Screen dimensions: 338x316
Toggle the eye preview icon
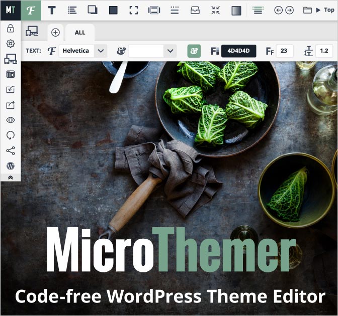tap(11, 120)
